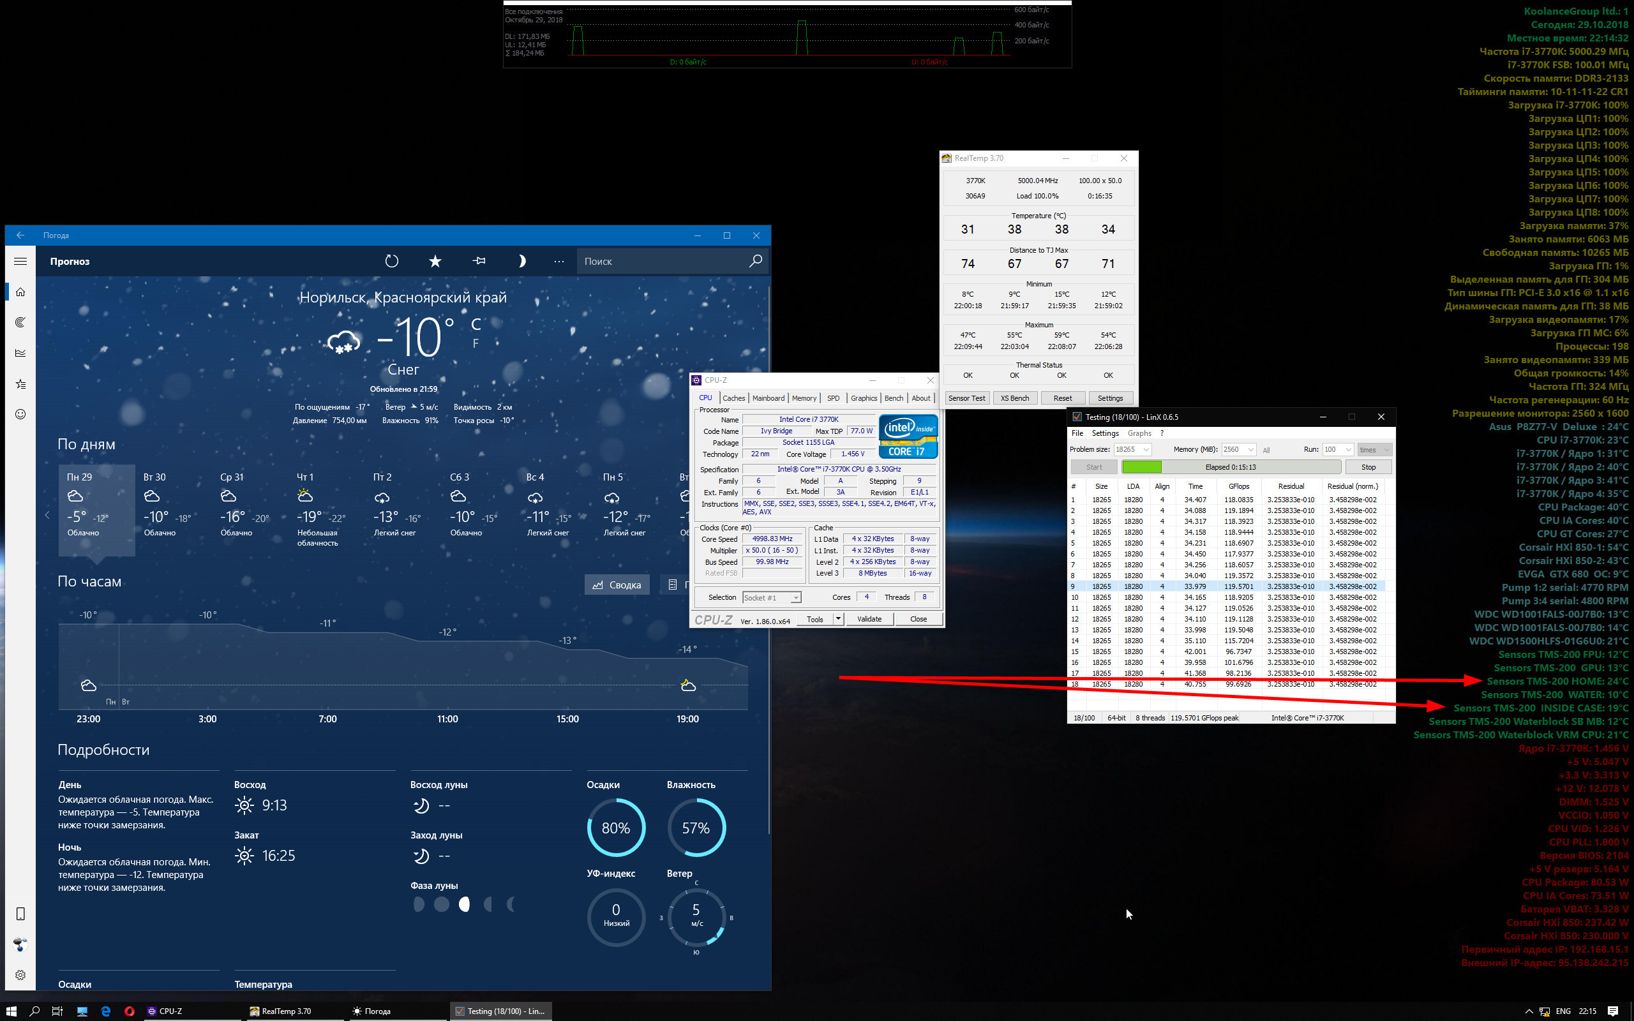Click the favorites star in Weather toolbar
This screenshot has height=1021, width=1634.
[435, 262]
